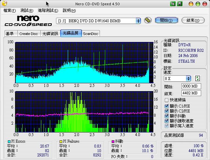
Task: Click the PI Failures total 8292
Action: tap(97, 155)
